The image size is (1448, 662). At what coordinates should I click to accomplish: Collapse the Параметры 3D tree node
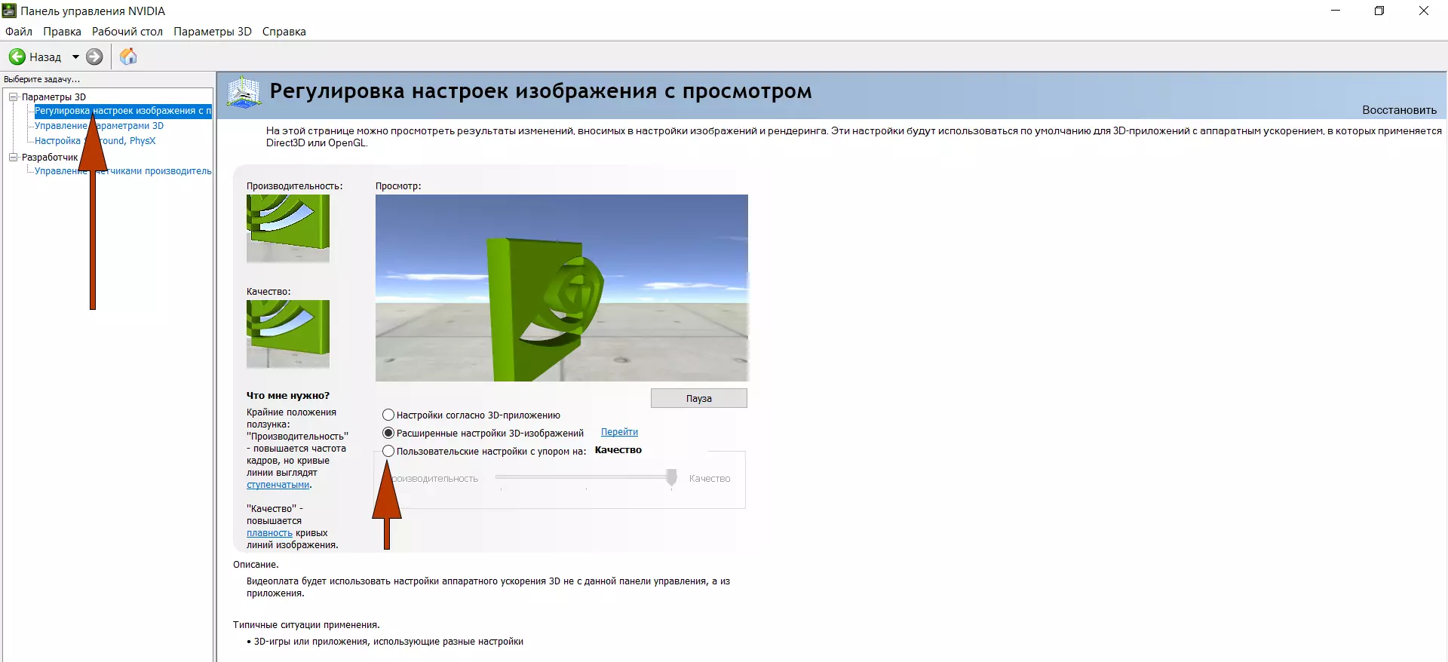point(13,97)
